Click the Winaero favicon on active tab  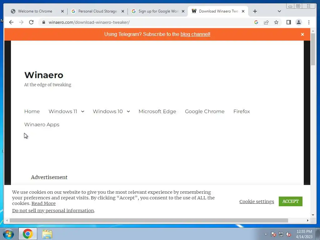coord(194,11)
